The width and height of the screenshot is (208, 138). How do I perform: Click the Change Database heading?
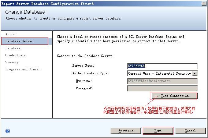pyautogui.click(x=25, y=12)
